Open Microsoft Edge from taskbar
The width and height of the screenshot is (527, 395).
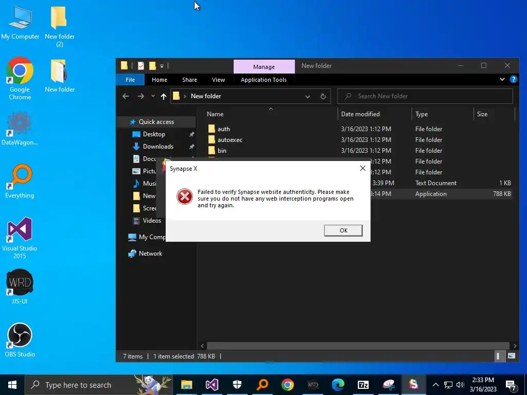338,385
